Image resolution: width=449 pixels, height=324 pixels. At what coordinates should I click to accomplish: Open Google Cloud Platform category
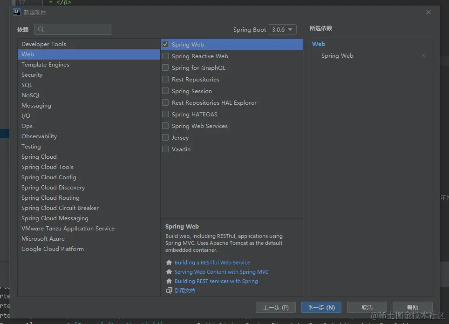coord(89,249)
